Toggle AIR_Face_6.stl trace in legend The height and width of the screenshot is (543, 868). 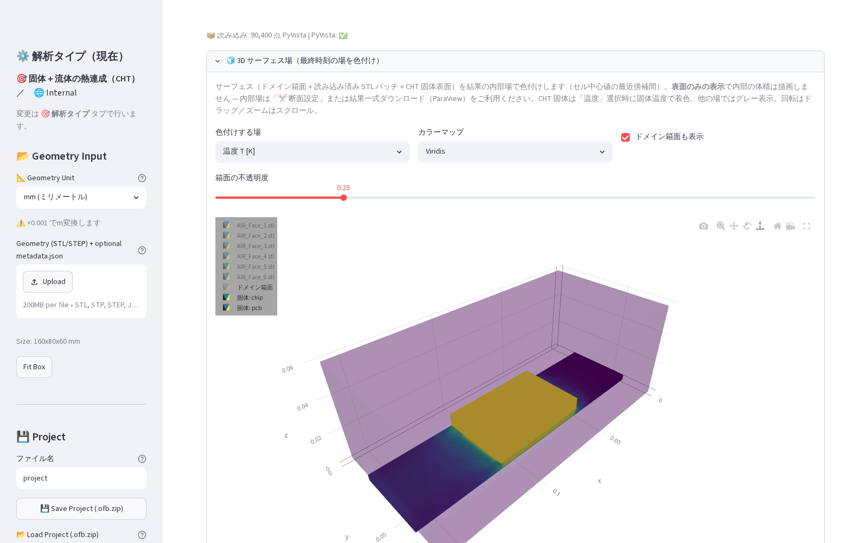point(248,277)
